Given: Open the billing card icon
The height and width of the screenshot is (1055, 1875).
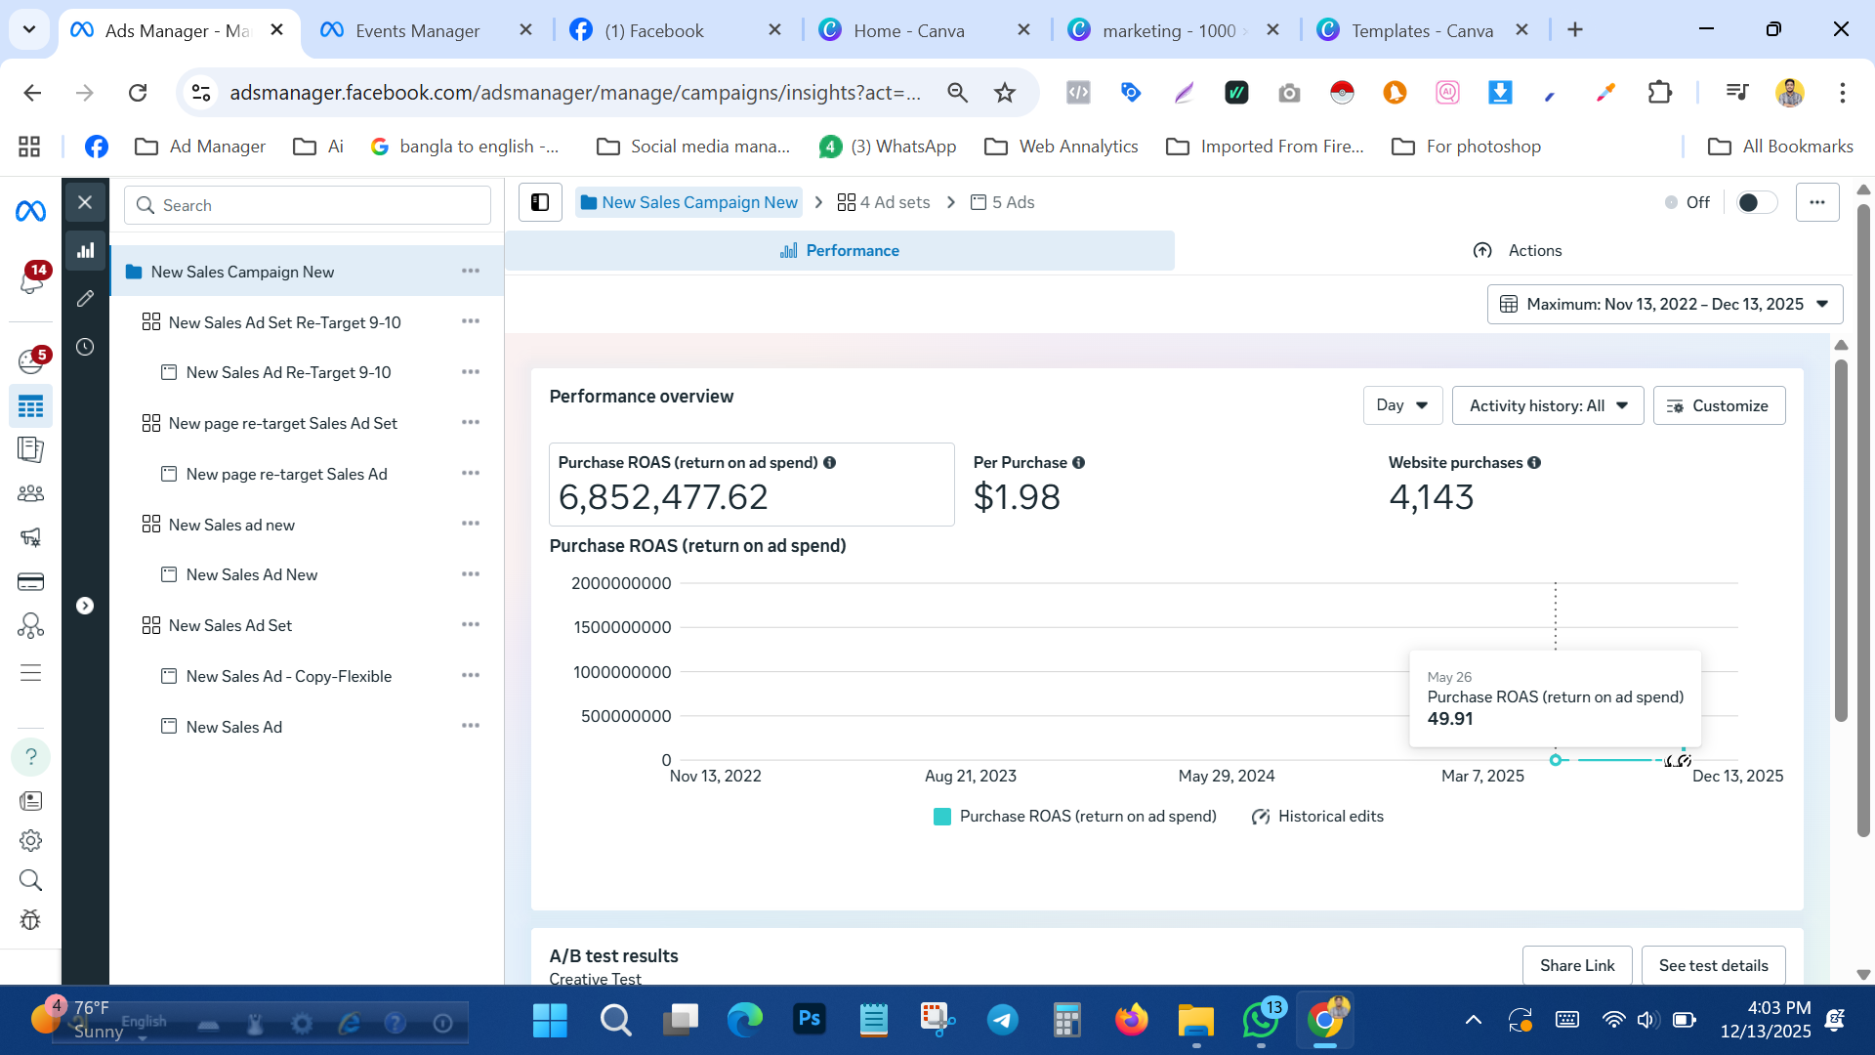Looking at the screenshot, I should [30, 582].
